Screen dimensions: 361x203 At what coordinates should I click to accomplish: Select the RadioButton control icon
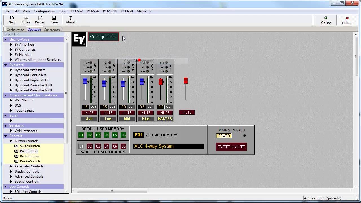(x=16, y=156)
